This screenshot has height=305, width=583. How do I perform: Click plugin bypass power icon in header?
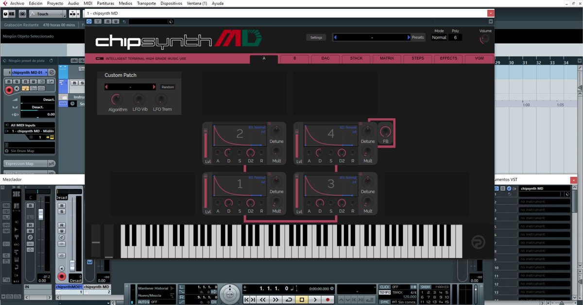click(x=89, y=21)
